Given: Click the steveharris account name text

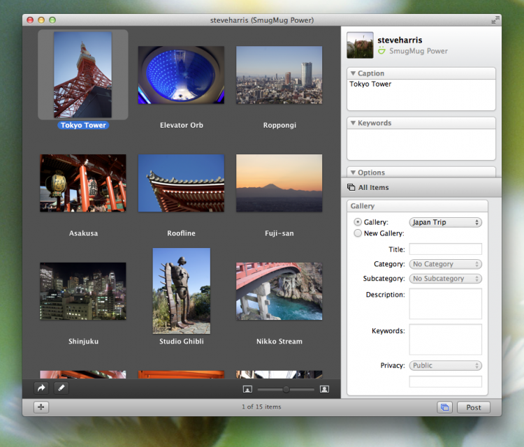Looking at the screenshot, I should pos(400,40).
